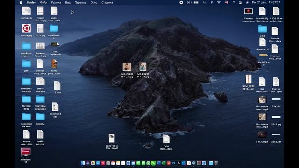
Task: Open Music app in the Dock
Action: coord(103,163)
